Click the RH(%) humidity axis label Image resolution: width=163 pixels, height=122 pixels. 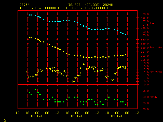click(x=153, y=97)
